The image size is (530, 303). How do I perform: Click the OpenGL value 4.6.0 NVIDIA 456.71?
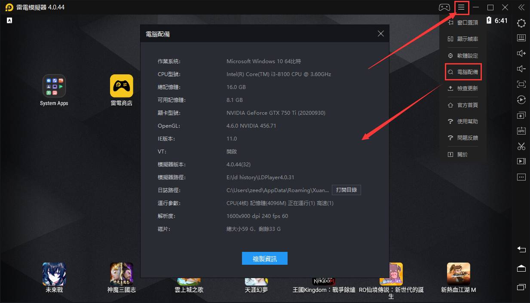(251, 126)
